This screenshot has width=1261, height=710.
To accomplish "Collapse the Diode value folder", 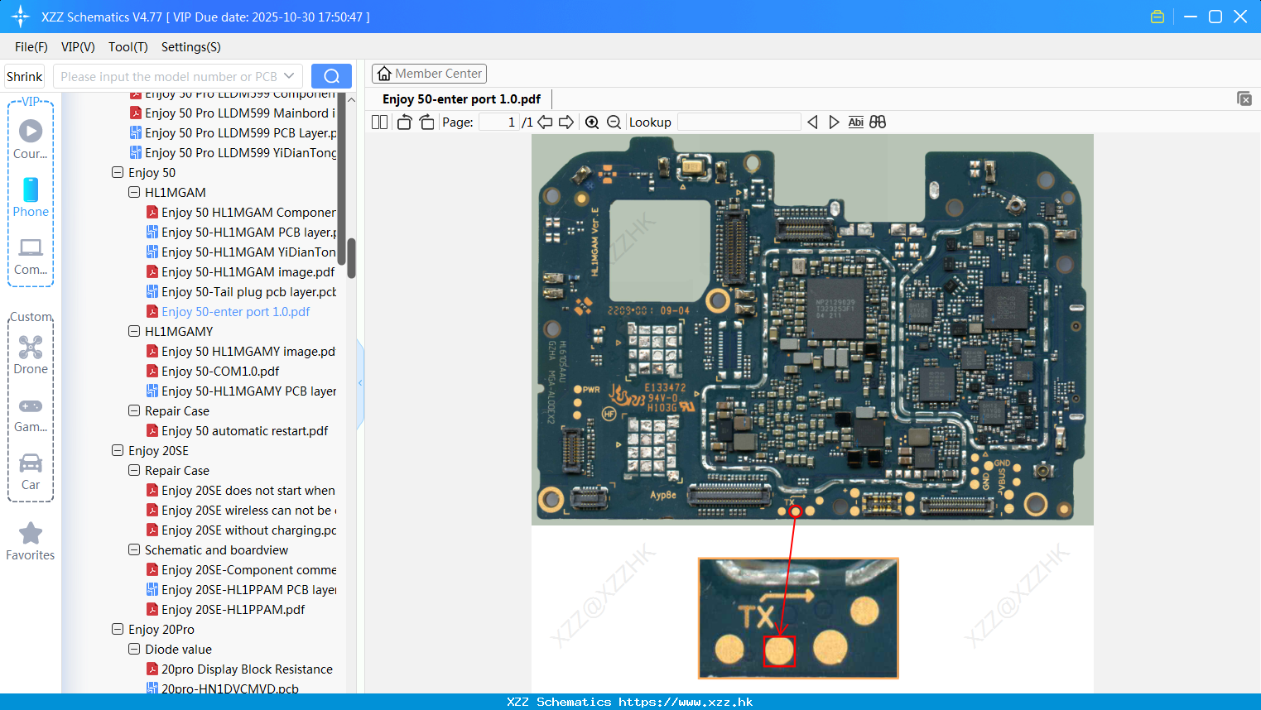I will [134, 649].
